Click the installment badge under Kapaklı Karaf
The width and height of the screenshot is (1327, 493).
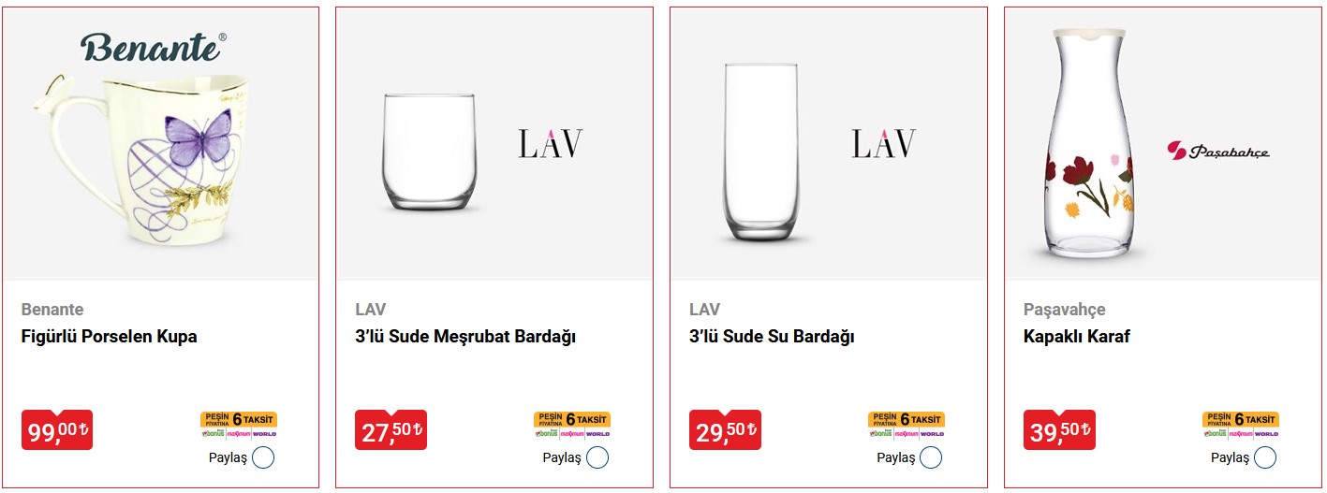1241,425
